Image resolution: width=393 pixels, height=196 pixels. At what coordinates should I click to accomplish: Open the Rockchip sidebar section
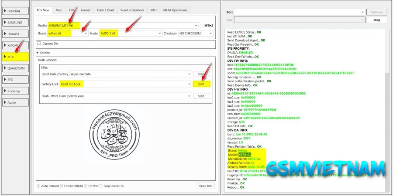(15, 91)
